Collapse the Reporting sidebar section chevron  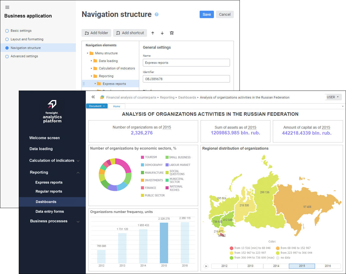(78, 173)
